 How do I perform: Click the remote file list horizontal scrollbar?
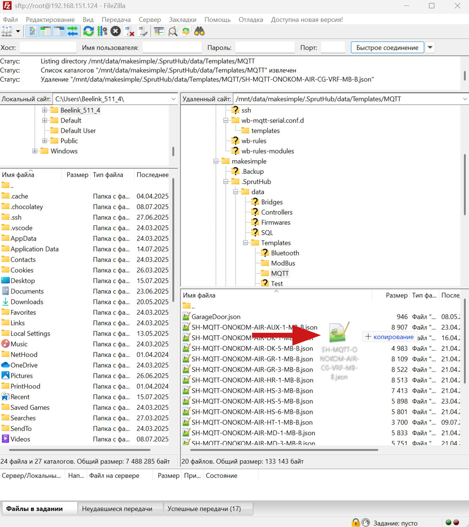coord(284,450)
